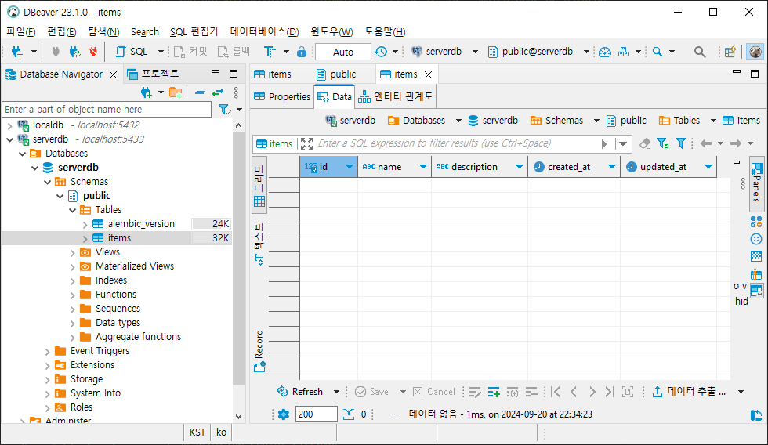Open the dashboard gauge icon

click(605, 52)
